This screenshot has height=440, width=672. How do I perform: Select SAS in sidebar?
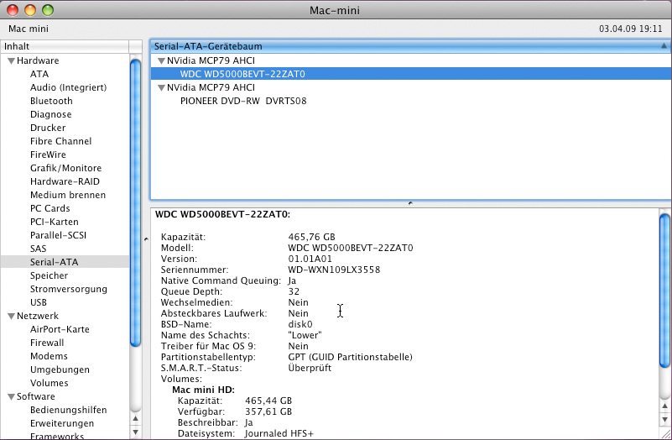click(38, 249)
